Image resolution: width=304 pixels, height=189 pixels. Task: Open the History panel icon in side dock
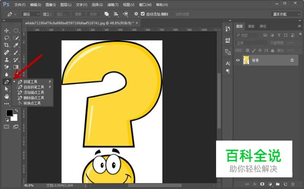(x=228, y=29)
